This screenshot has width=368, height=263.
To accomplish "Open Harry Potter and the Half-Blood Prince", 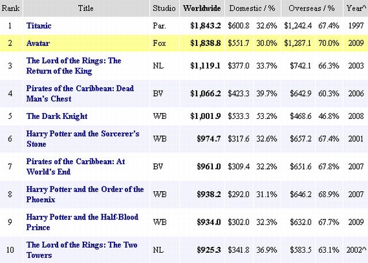I will [82, 221].
